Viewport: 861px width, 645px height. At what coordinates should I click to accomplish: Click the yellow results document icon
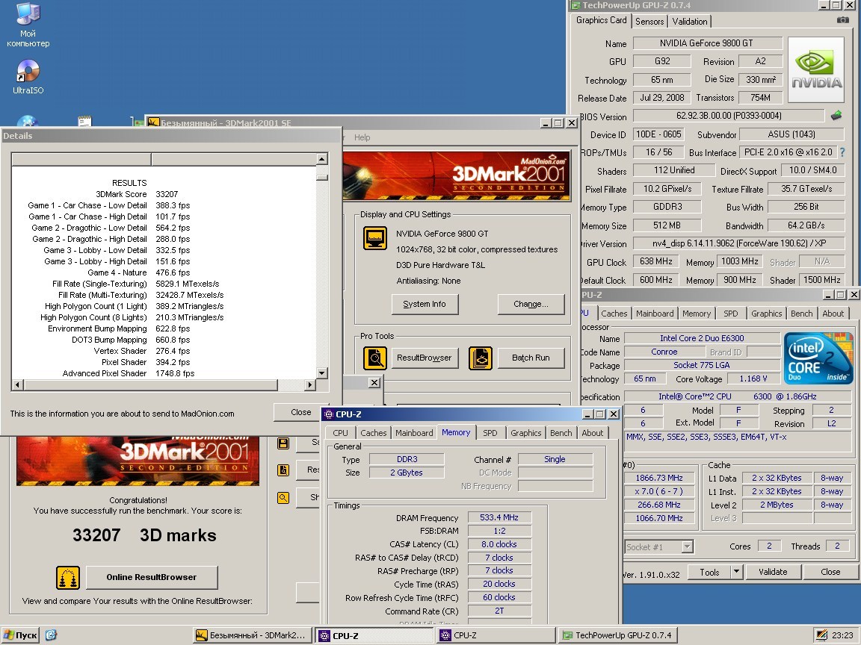283,470
